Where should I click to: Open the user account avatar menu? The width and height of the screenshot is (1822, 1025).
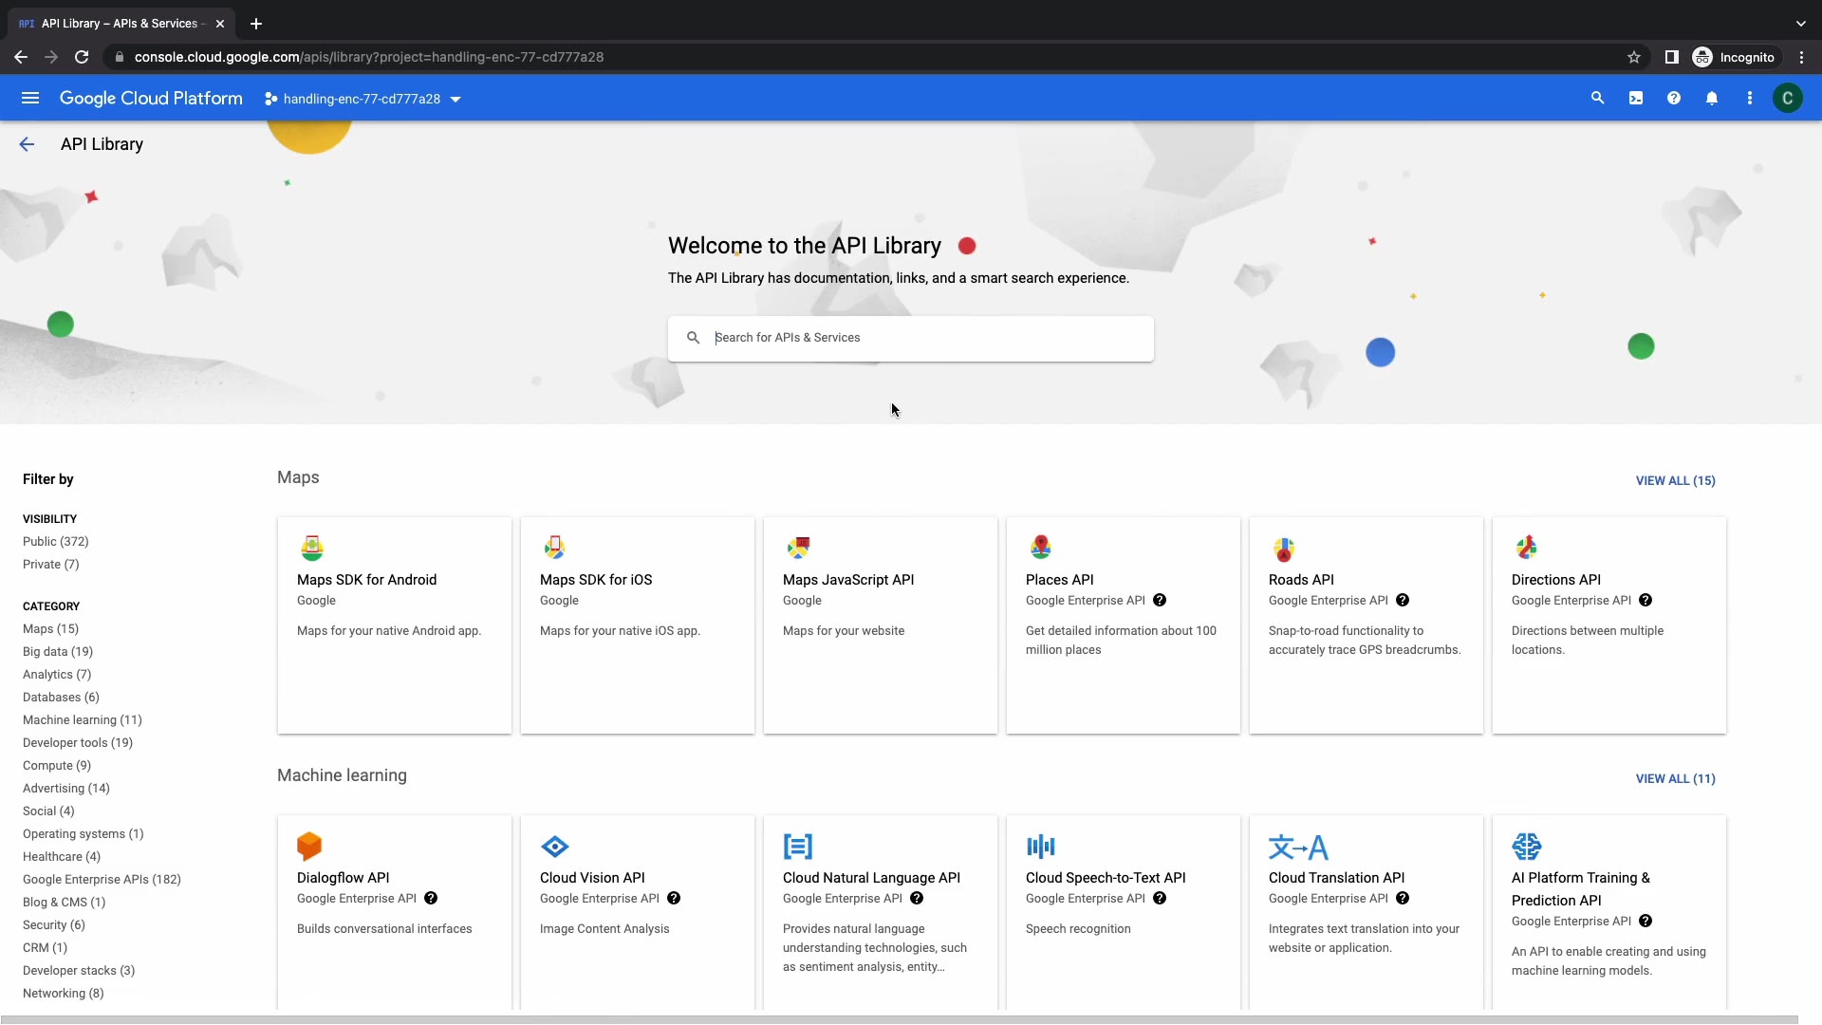pos(1787,99)
